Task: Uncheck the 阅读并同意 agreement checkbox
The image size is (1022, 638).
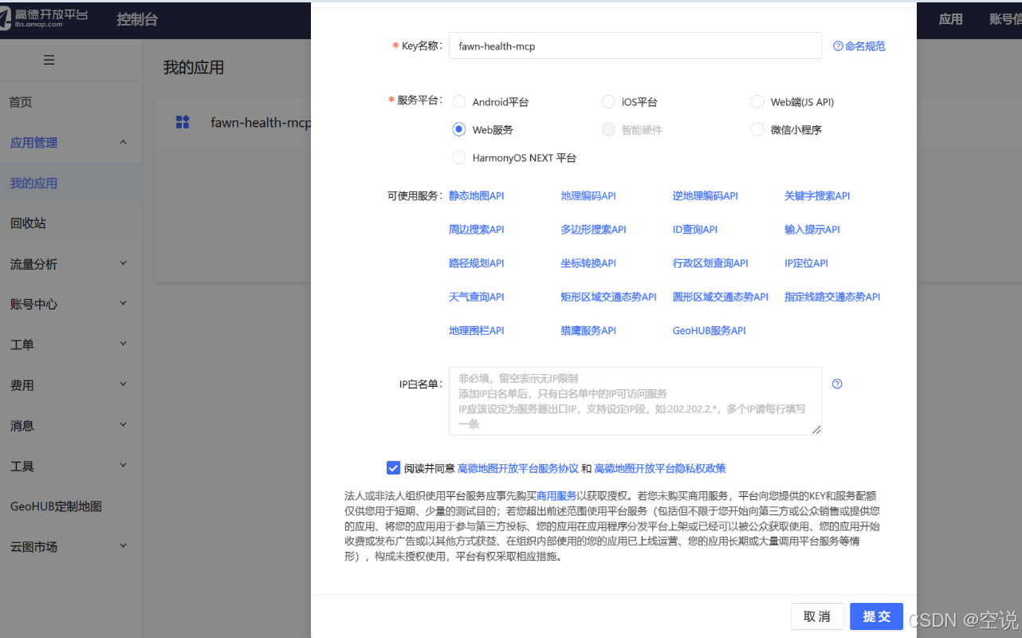Action: coord(393,467)
